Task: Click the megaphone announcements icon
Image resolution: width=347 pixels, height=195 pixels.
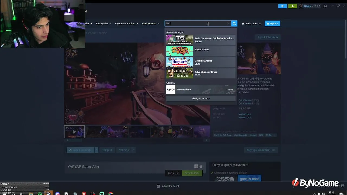Action: 282,6
